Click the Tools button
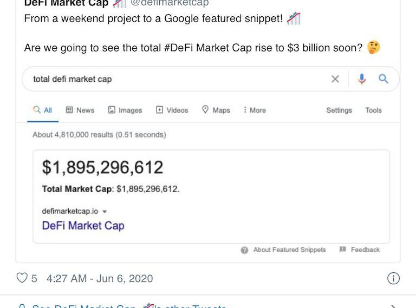 pos(373,110)
